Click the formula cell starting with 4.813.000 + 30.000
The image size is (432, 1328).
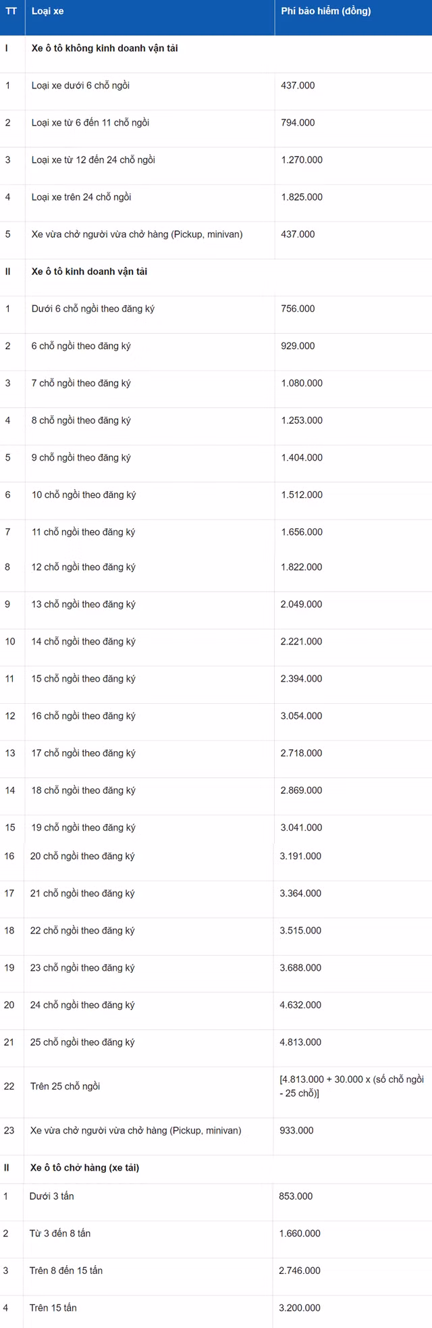351,1086
